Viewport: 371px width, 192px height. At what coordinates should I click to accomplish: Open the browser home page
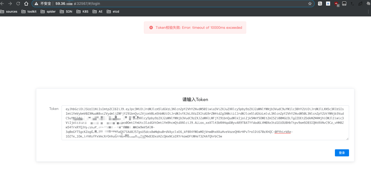(26, 4)
